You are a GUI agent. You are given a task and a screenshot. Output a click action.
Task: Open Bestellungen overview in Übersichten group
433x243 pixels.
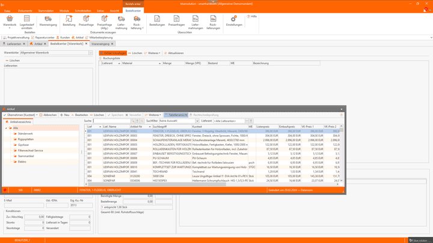157,19
